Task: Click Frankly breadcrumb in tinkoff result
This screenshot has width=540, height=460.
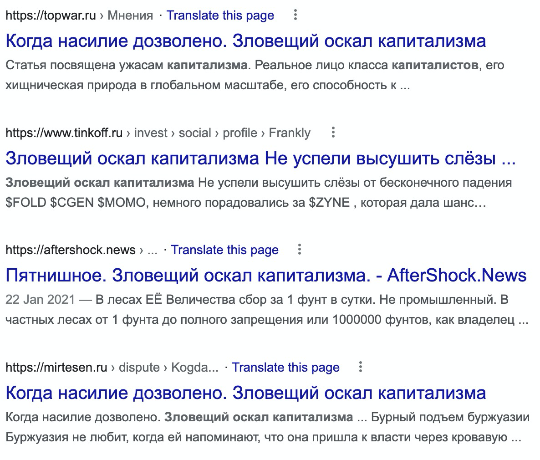Action: [x=290, y=133]
